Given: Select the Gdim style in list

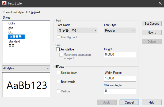Looking at the screenshot, I should [12, 23].
